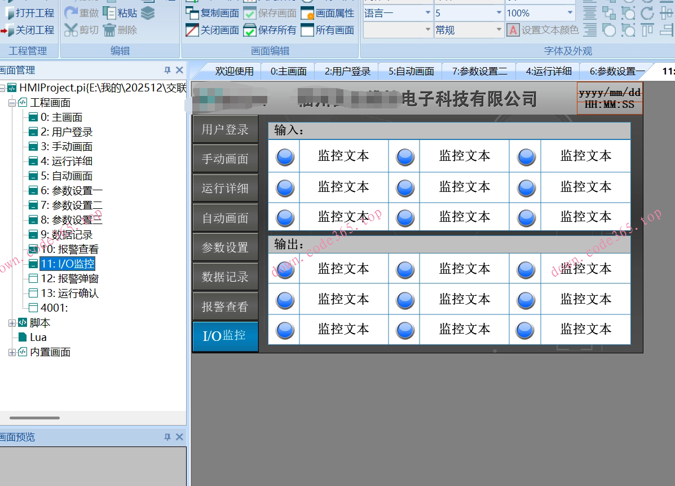Expand the 脚本 tree node
The width and height of the screenshot is (675, 486).
coord(12,323)
